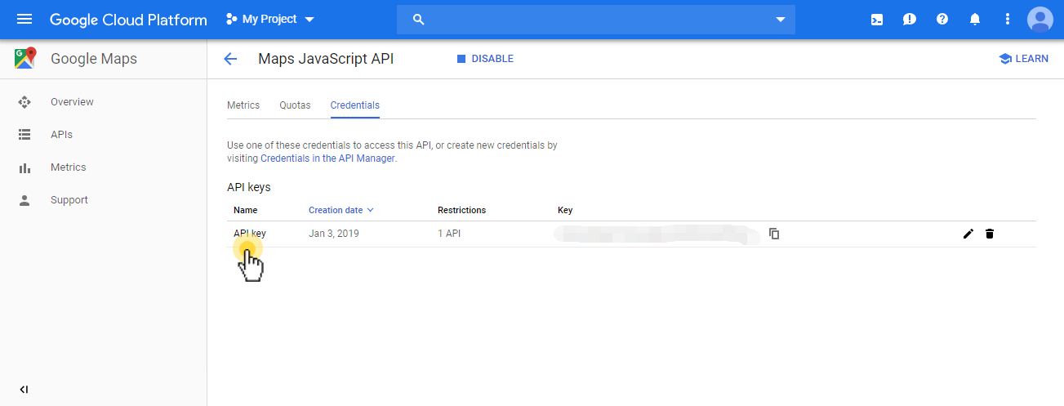Viewport: 1064px width, 406px height.
Task: Click the Support person icon
Action: (24, 200)
